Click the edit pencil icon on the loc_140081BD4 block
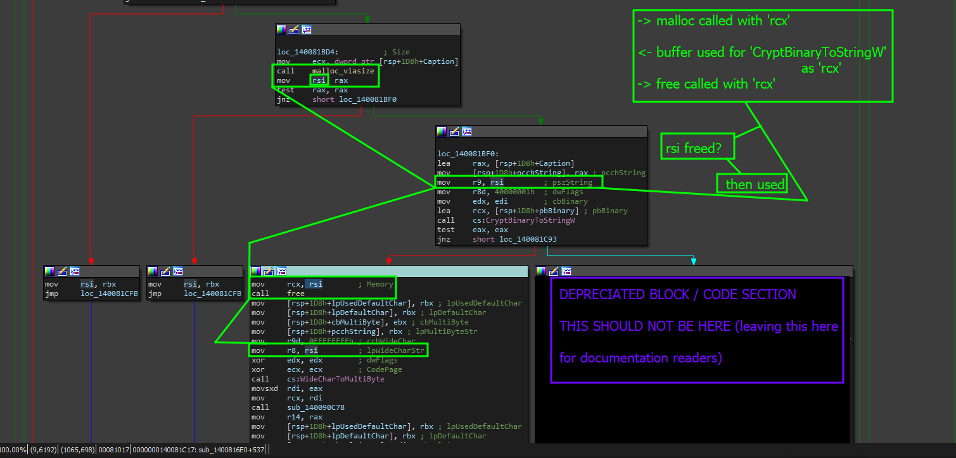Image resolution: width=956 pixels, height=458 pixels. (294, 30)
